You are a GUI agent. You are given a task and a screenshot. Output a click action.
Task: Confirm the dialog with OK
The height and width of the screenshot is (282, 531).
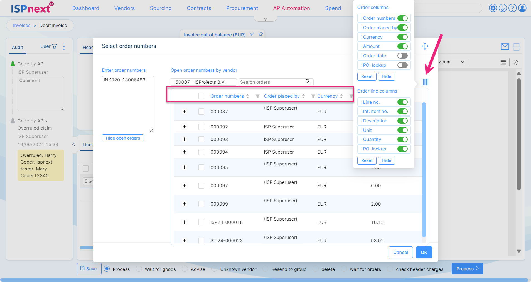[x=424, y=252]
